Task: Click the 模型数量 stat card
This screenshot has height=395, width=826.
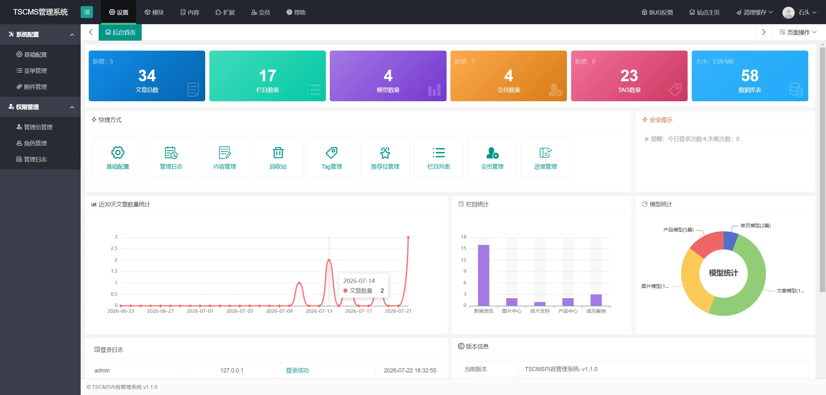Action: [388, 76]
